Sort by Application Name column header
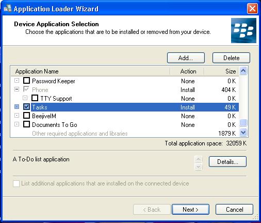This screenshot has width=261, height=223. (90, 71)
